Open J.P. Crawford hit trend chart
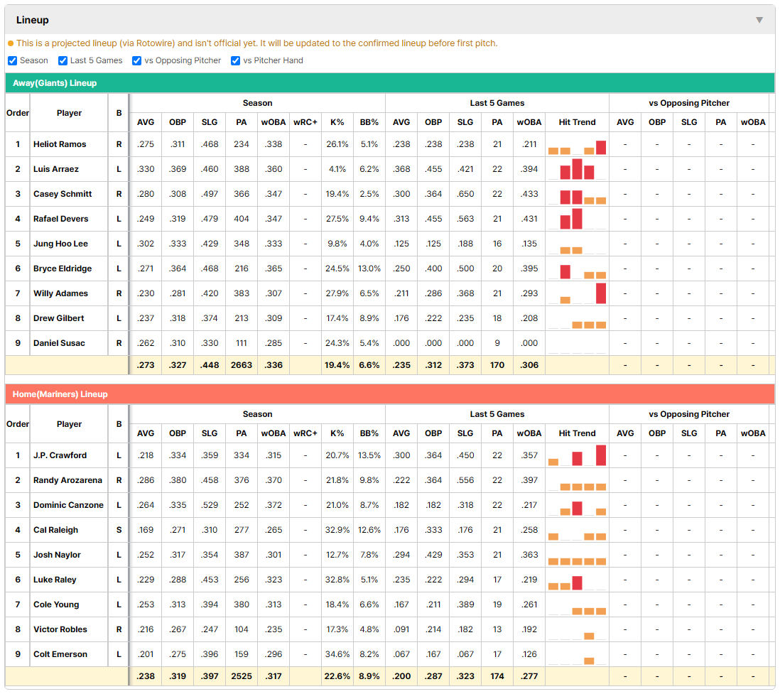This screenshot has height=694, width=780. [x=577, y=456]
